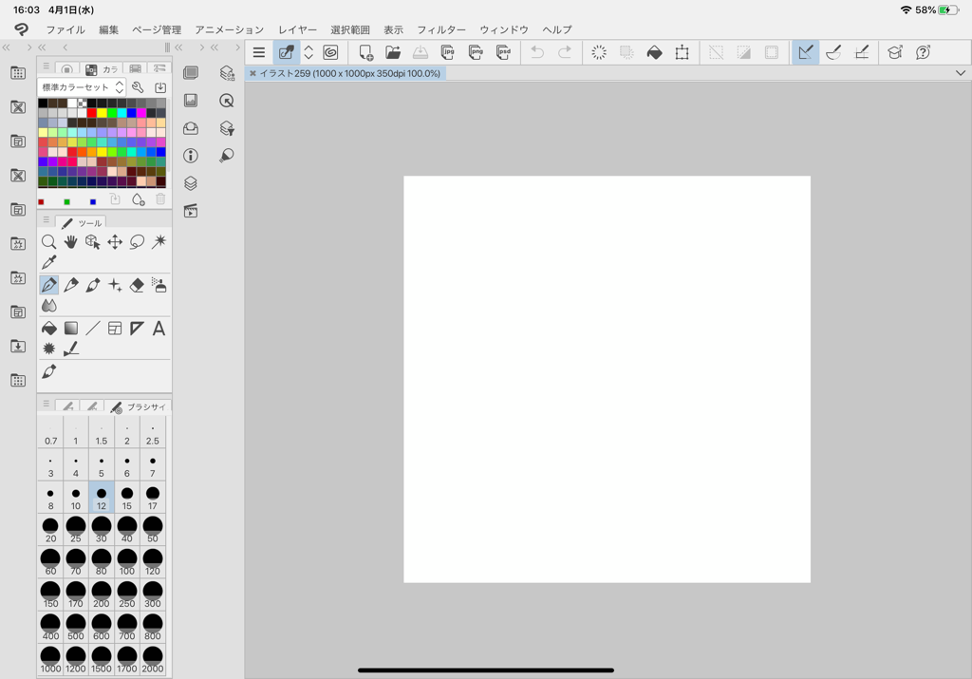Select the Ruler triangle tool
Image resolution: width=972 pixels, height=679 pixels.
[x=137, y=328]
